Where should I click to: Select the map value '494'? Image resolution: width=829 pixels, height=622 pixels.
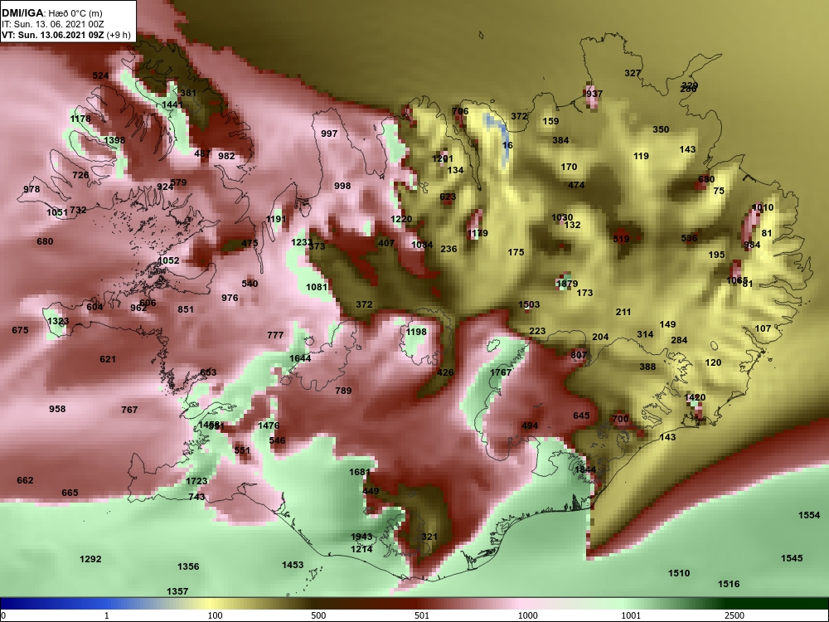click(530, 425)
